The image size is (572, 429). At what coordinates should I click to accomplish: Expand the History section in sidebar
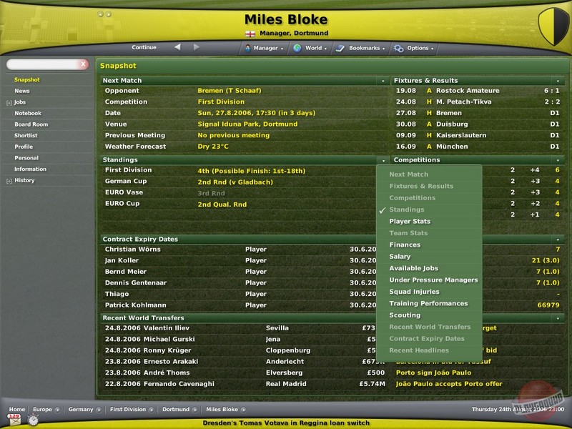(x=10, y=181)
